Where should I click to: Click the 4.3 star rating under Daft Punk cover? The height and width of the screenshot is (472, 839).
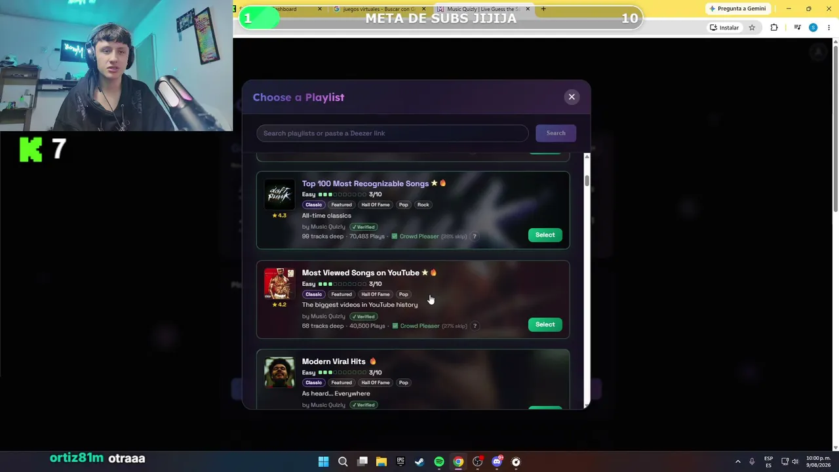279,216
